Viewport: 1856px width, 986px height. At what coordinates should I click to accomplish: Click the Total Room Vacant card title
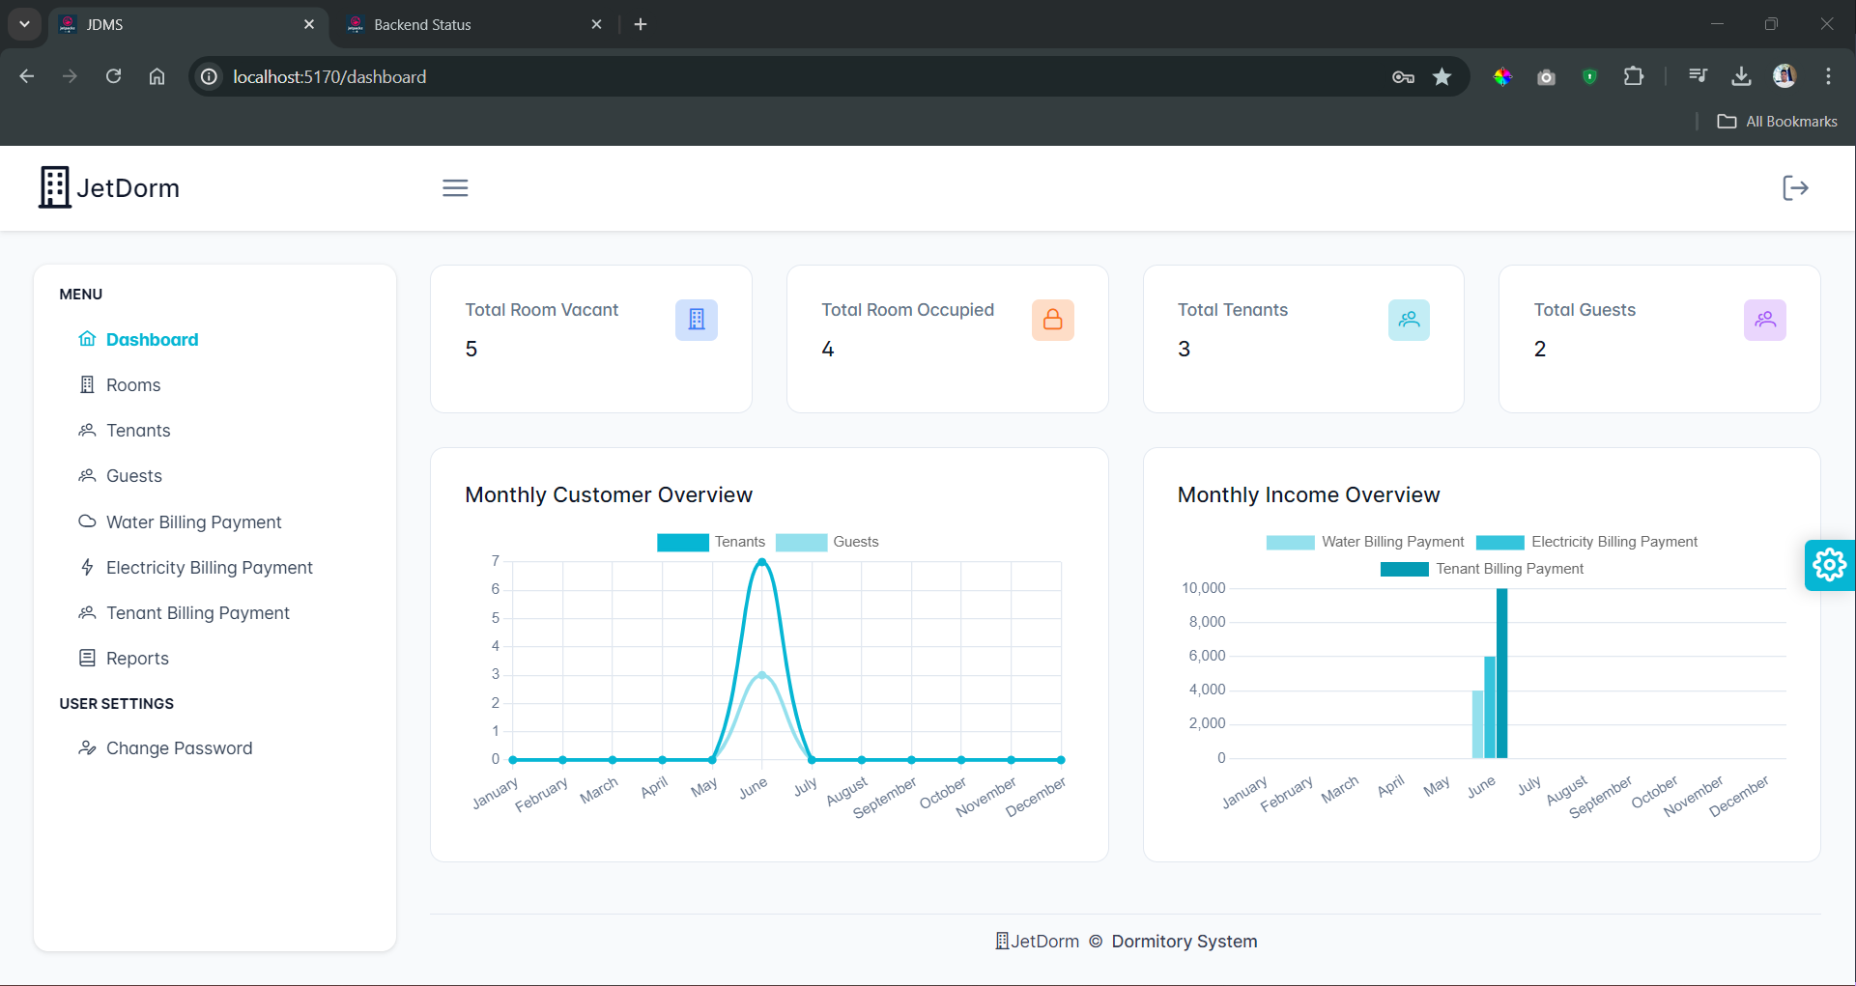click(541, 309)
